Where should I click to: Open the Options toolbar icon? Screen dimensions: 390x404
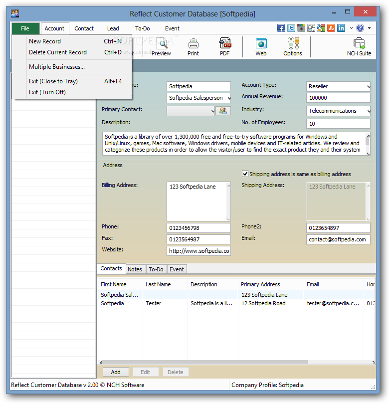pyautogui.click(x=293, y=47)
